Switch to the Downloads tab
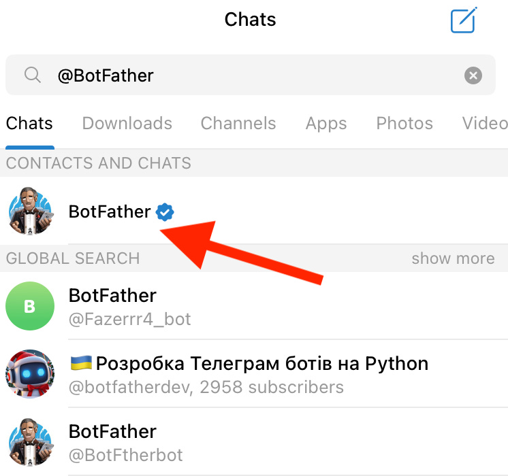This screenshot has width=508, height=476. click(127, 123)
